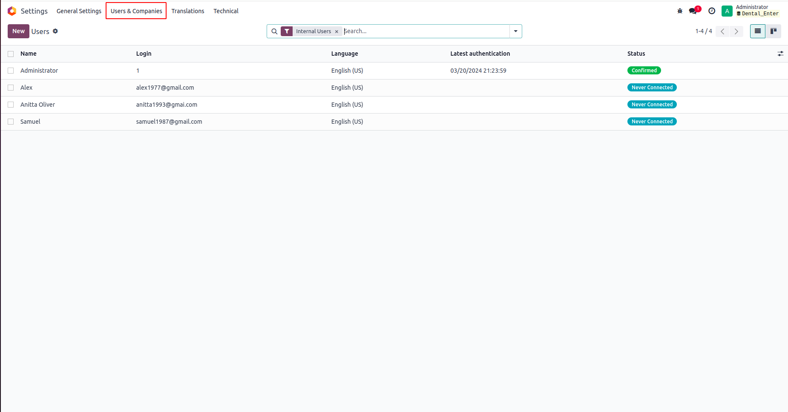Expand the search options dropdown arrow

(x=516, y=31)
